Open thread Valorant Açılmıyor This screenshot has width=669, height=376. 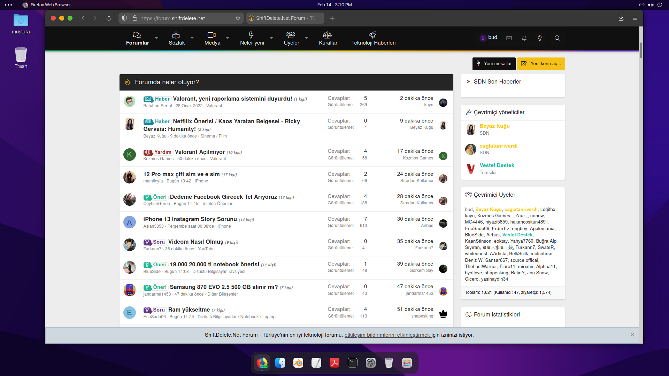point(200,152)
